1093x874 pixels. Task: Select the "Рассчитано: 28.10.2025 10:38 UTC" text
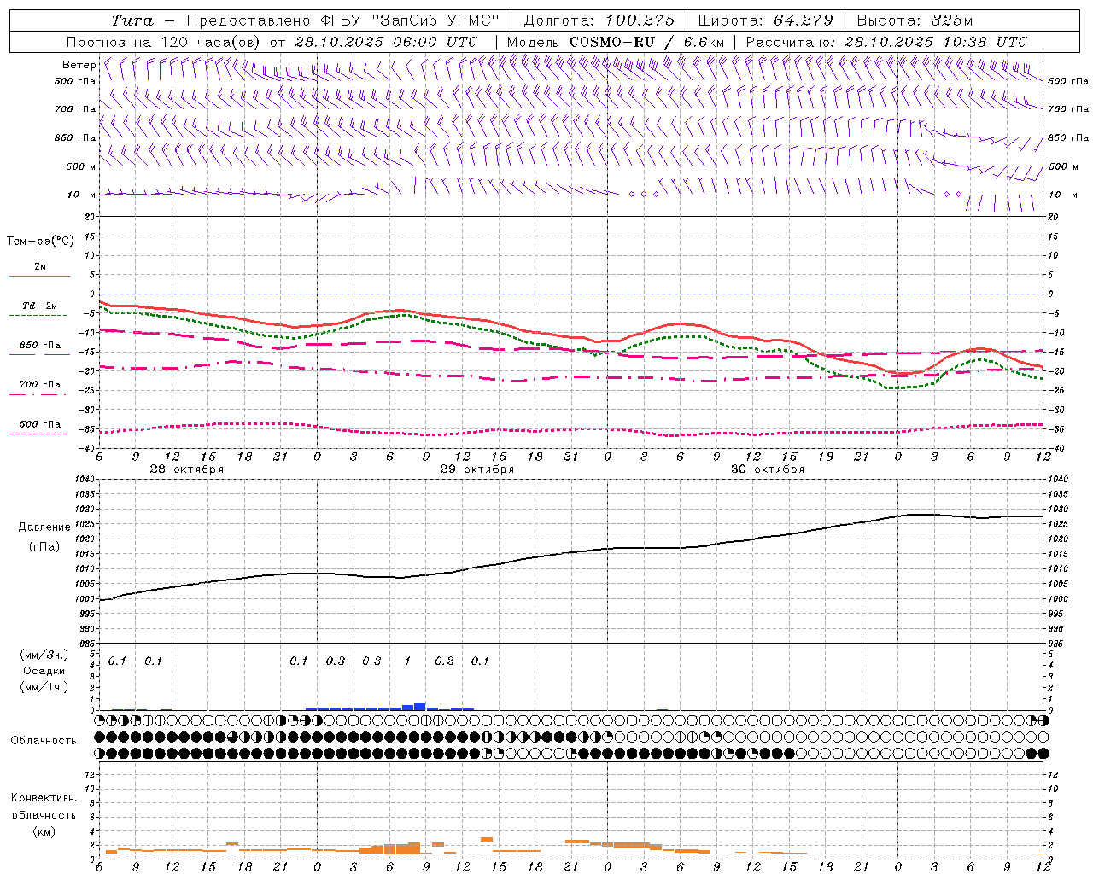coord(886,42)
